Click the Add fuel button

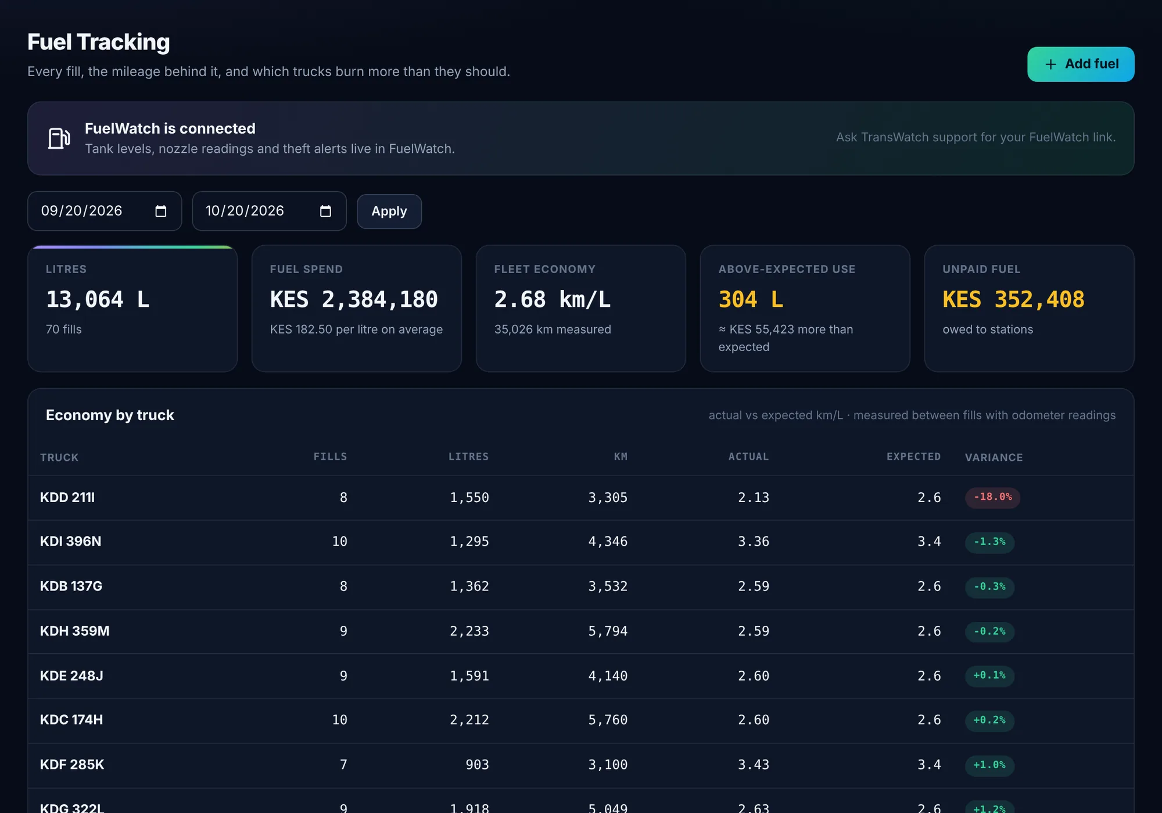pyautogui.click(x=1080, y=64)
